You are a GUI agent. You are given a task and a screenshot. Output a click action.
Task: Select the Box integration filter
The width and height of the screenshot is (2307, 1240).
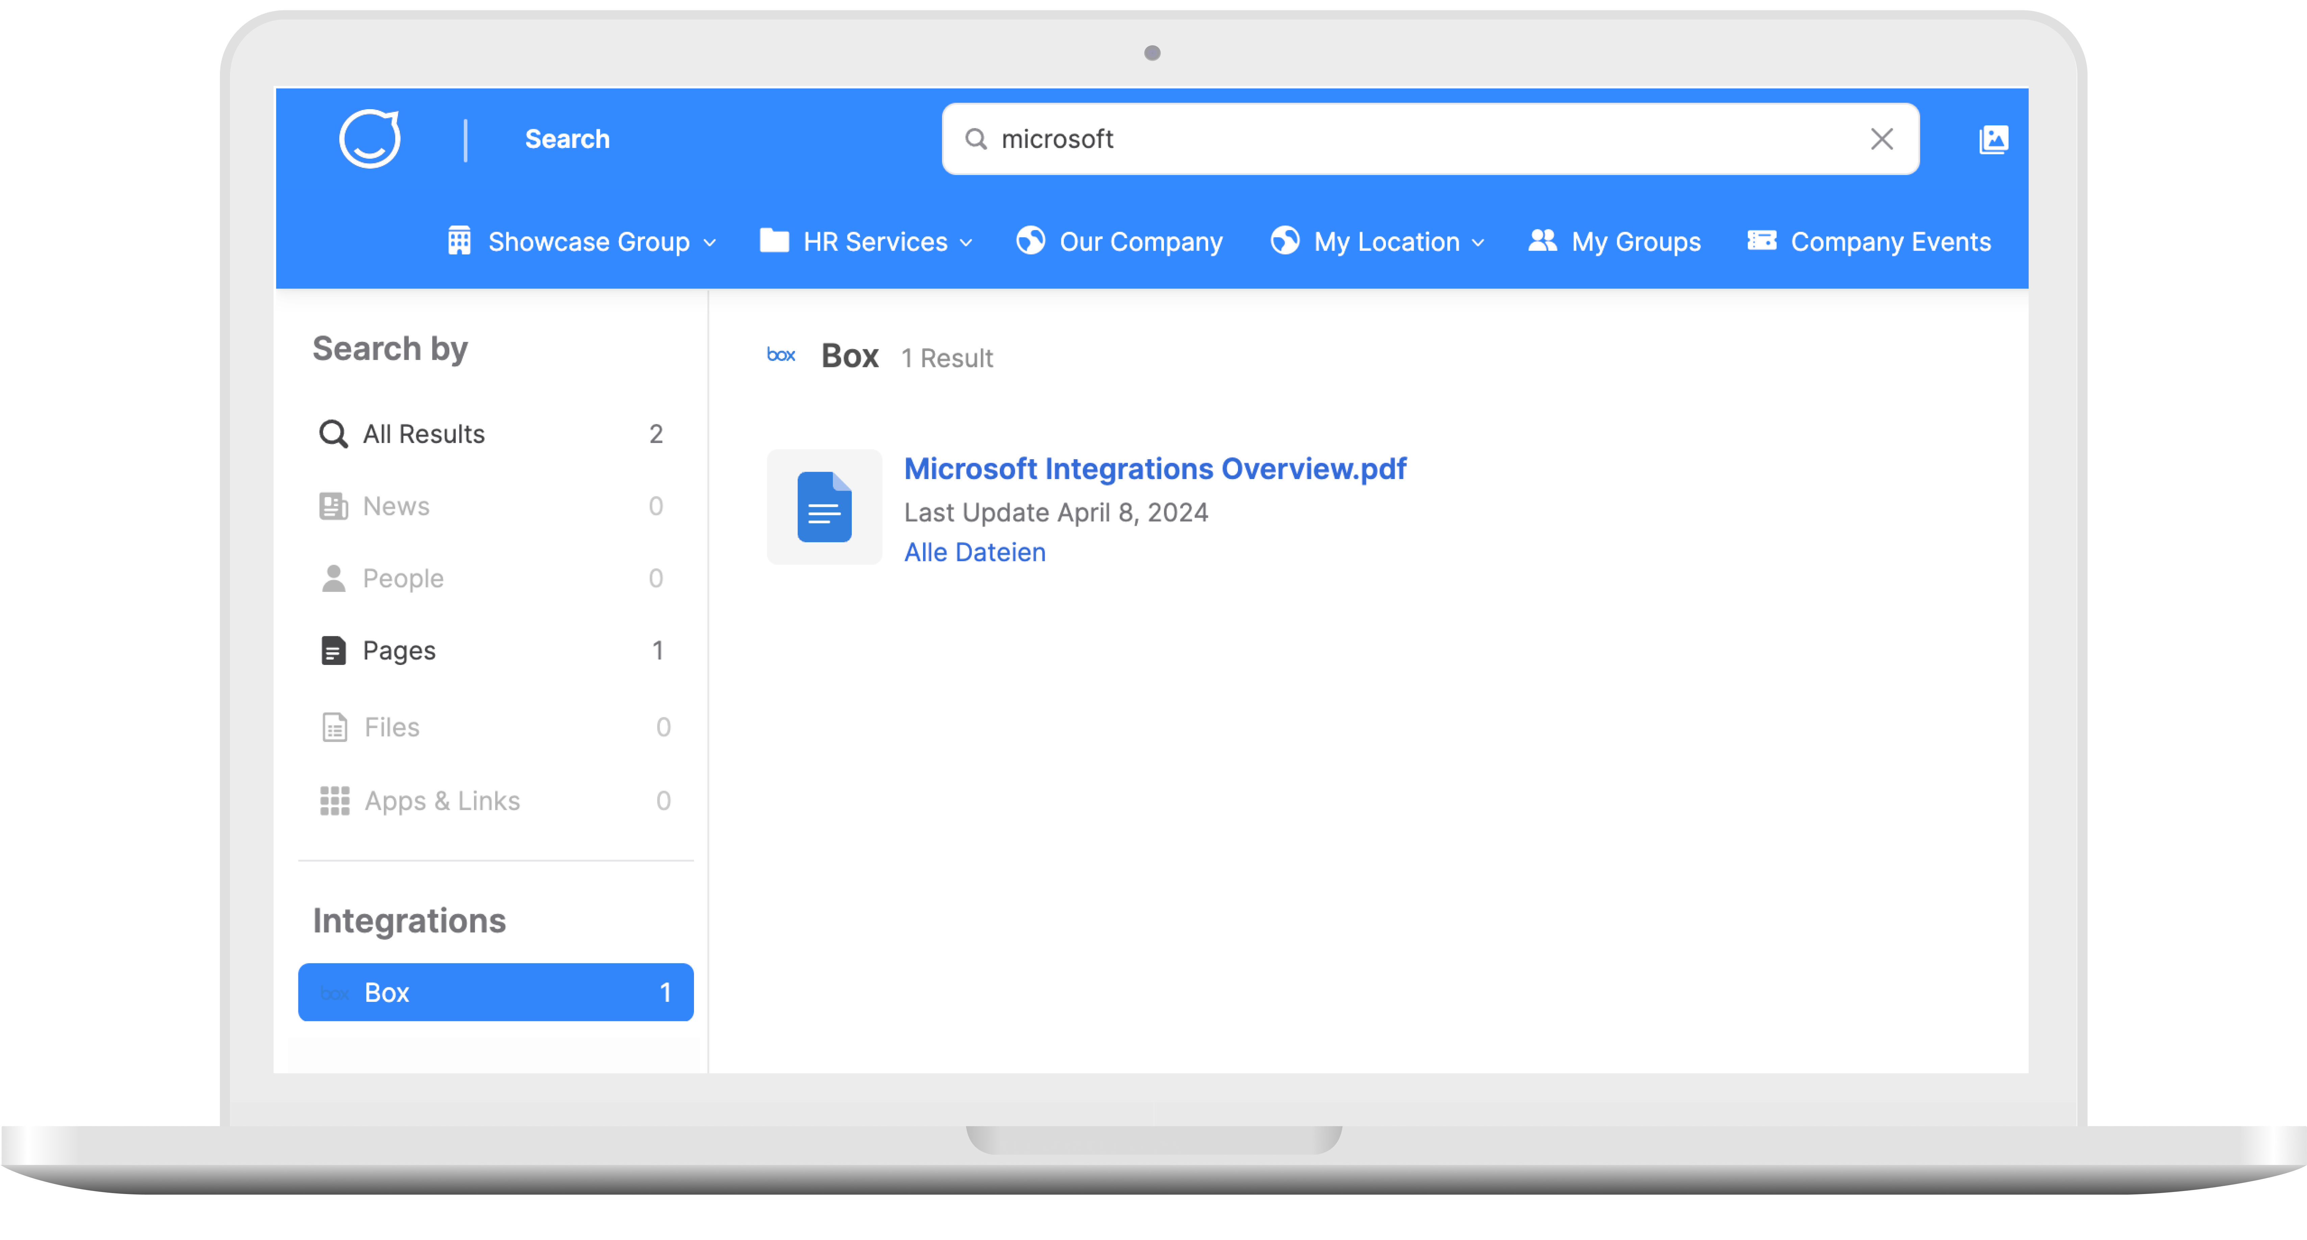coord(495,992)
